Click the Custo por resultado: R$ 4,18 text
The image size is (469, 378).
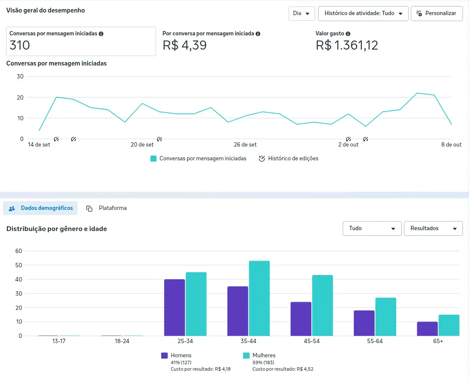pyautogui.click(x=201, y=369)
